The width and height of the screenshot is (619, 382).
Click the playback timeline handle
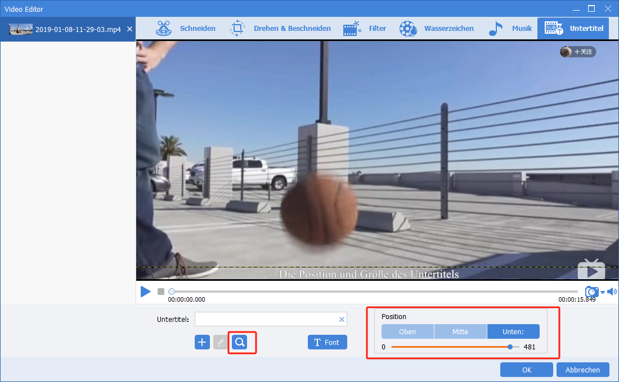pos(171,292)
